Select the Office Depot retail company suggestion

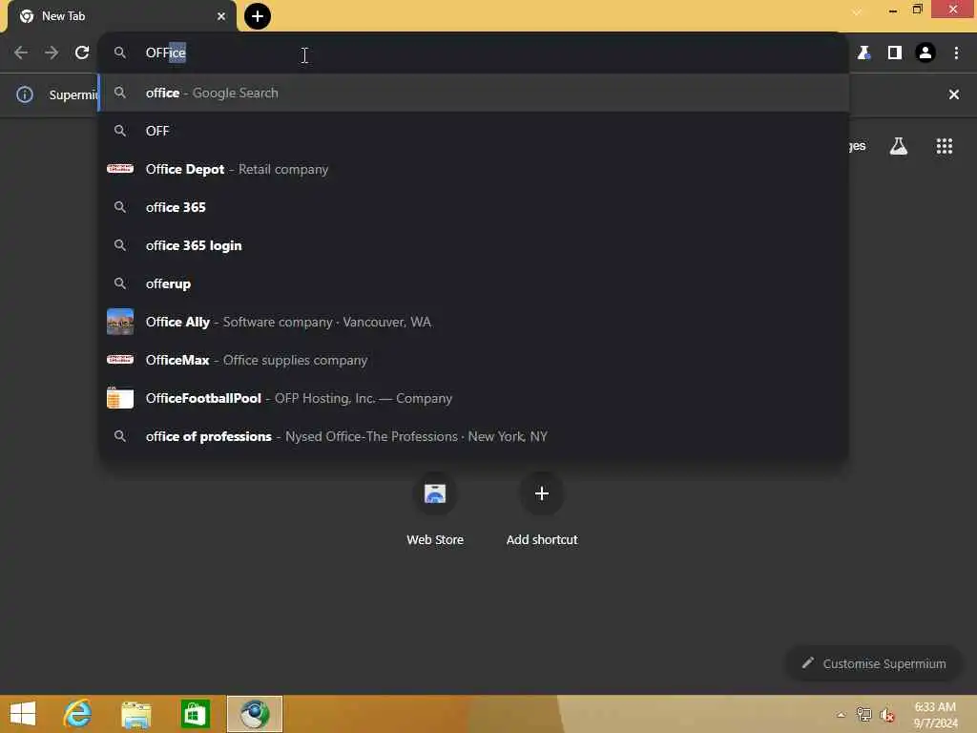[x=473, y=169]
